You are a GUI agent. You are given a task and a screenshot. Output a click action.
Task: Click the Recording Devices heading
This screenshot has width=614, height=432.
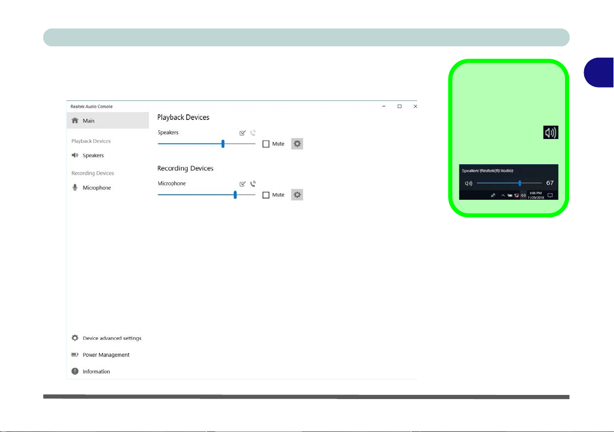tap(185, 168)
